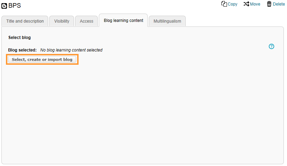Open the Visibility tab
287x166 pixels.
click(62, 21)
